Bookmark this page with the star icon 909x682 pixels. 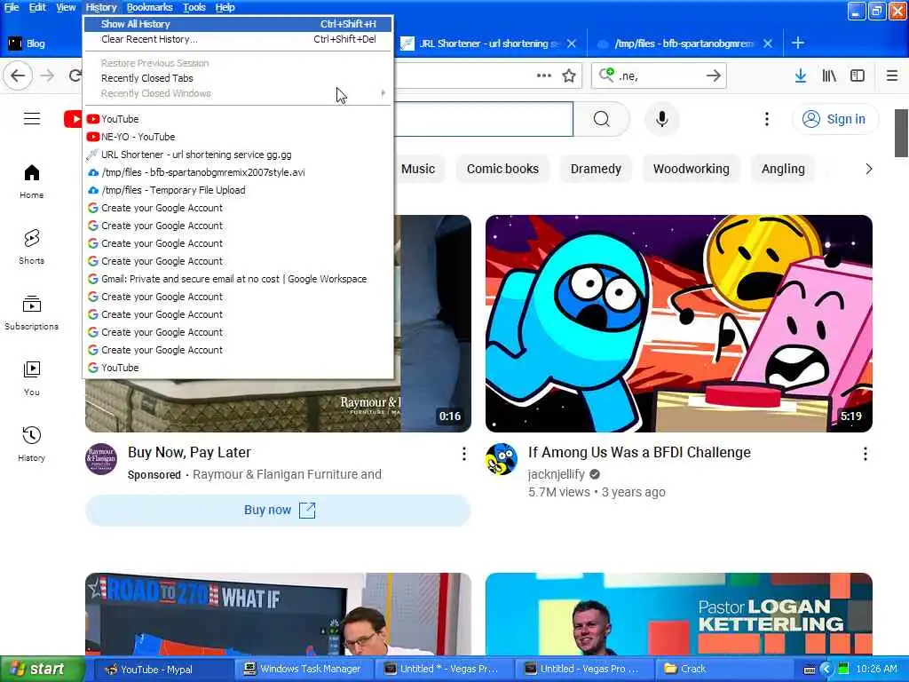coord(569,75)
